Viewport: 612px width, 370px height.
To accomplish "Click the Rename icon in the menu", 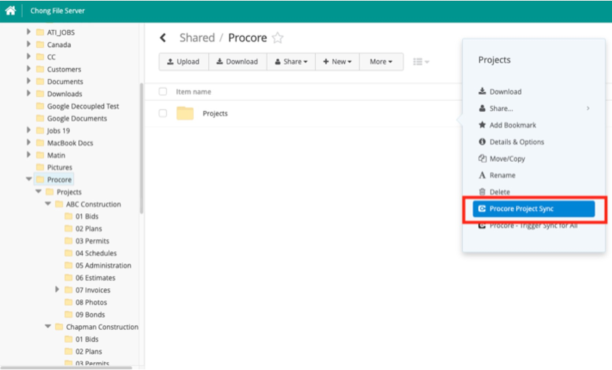I will pyautogui.click(x=482, y=175).
